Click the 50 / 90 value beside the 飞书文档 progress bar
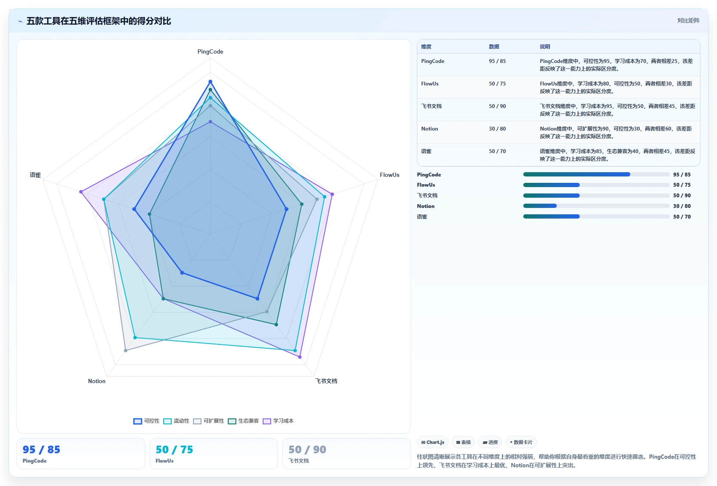717x486 pixels. coord(682,196)
